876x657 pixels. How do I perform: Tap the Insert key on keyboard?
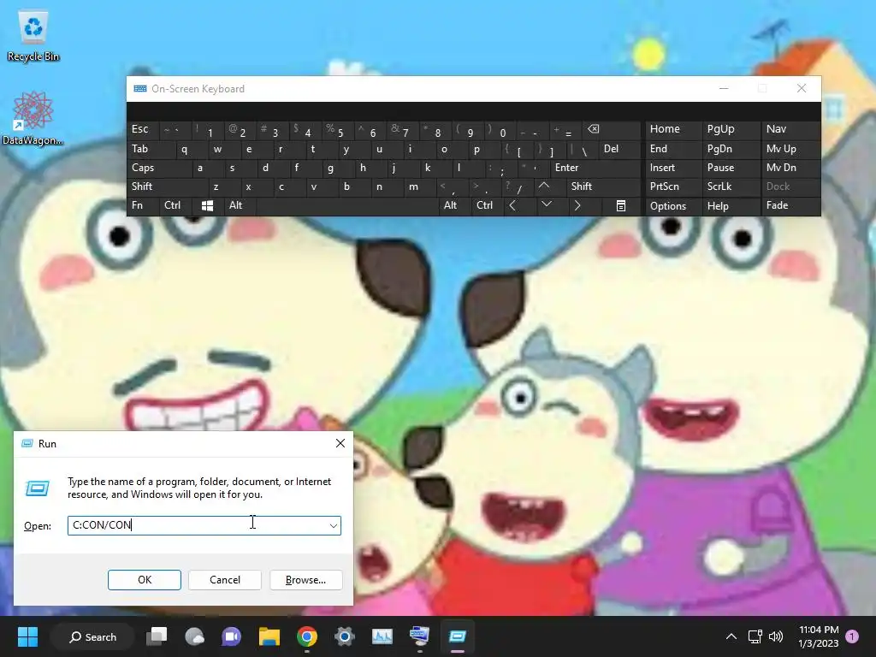[x=672, y=168]
